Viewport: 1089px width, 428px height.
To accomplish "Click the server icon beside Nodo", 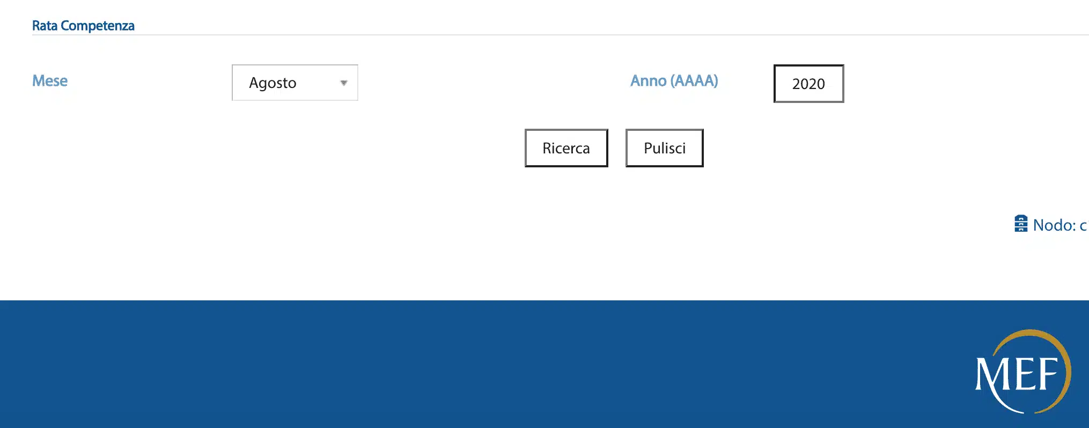I will click(x=1020, y=224).
